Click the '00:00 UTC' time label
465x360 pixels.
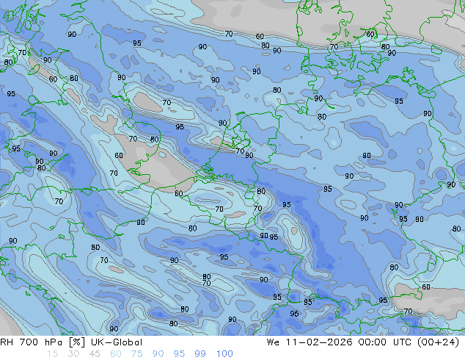(384, 342)
